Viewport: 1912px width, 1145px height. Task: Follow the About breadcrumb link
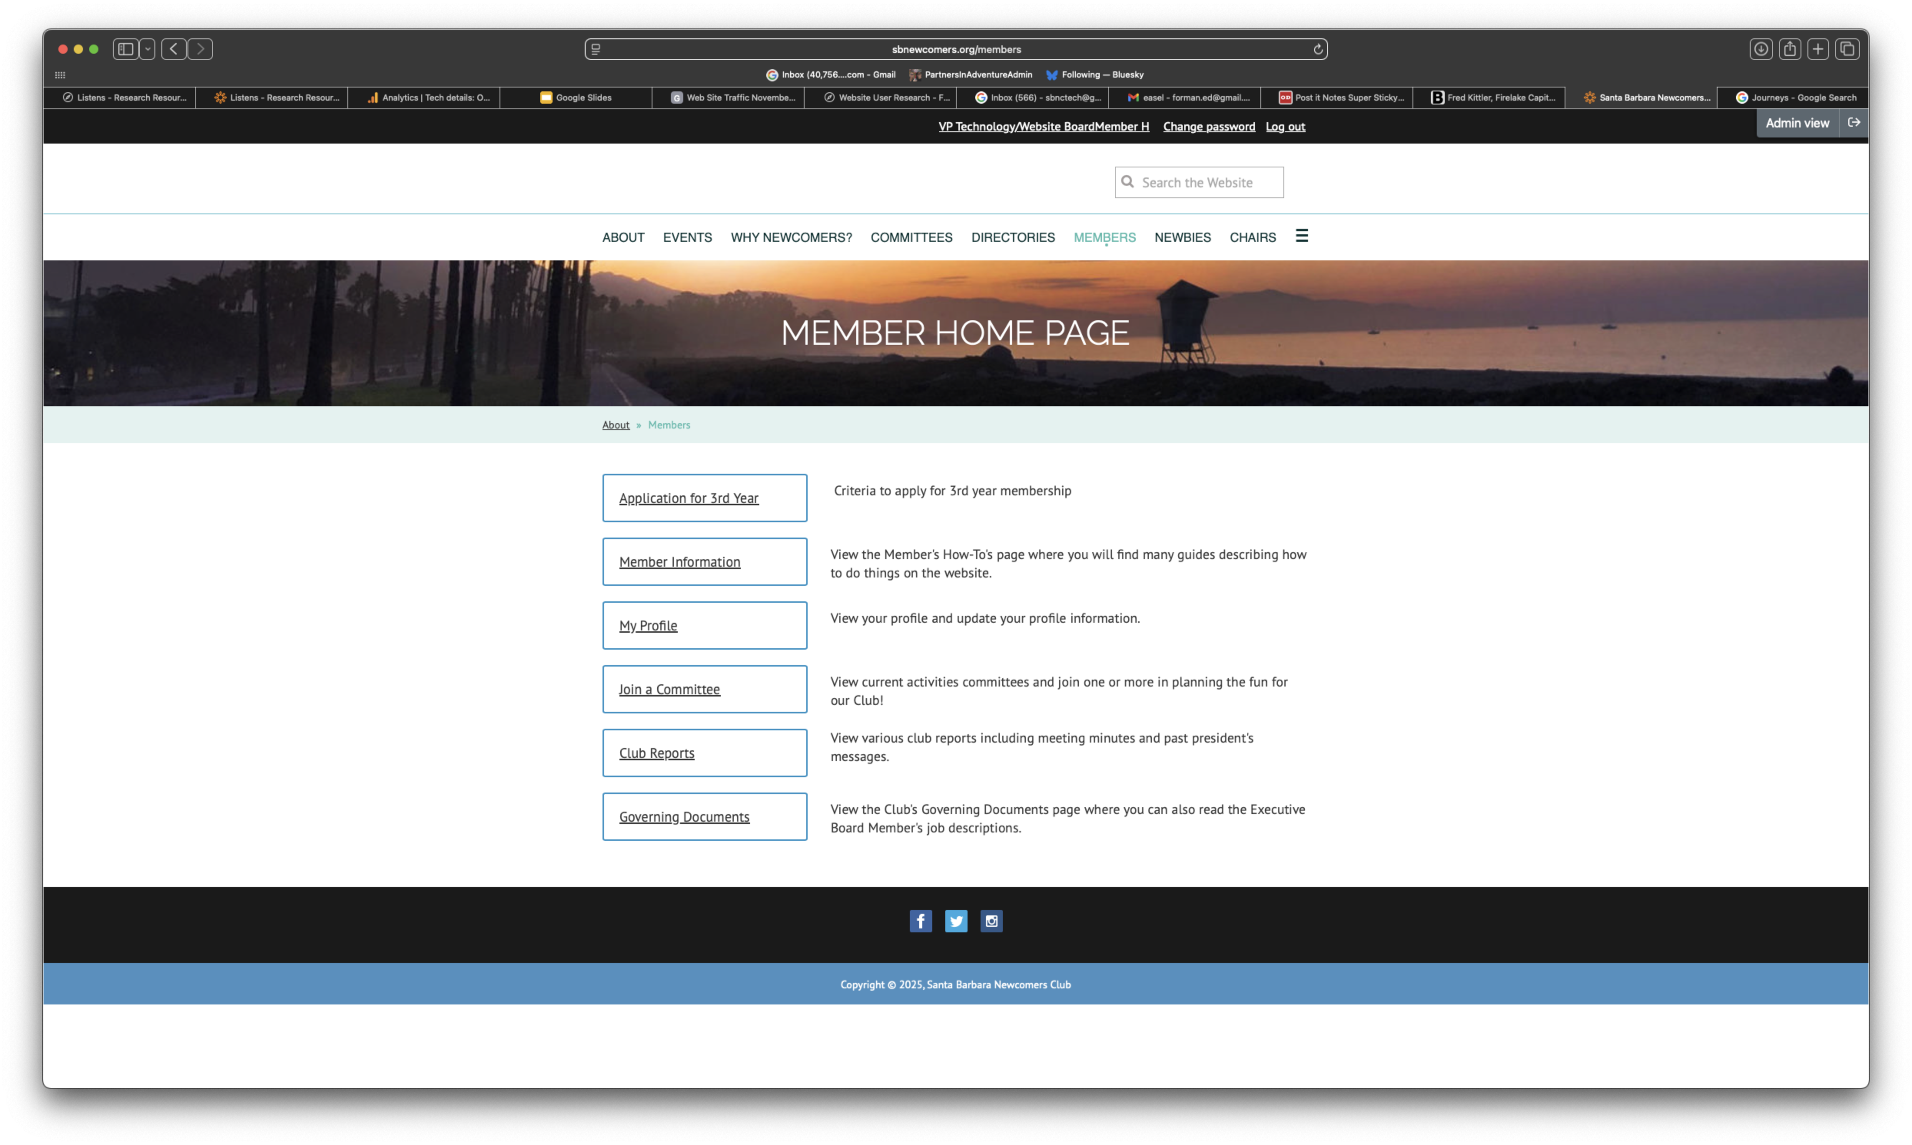click(615, 424)
